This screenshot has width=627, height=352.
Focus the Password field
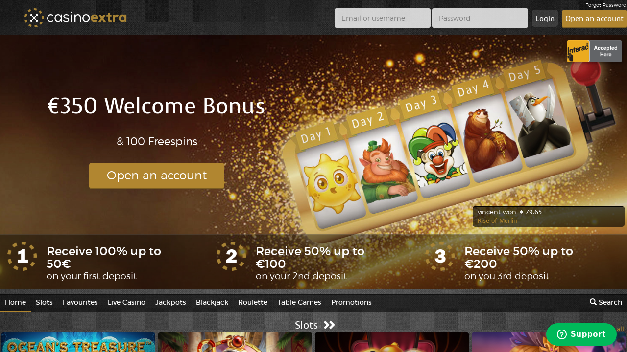point(480,18)
